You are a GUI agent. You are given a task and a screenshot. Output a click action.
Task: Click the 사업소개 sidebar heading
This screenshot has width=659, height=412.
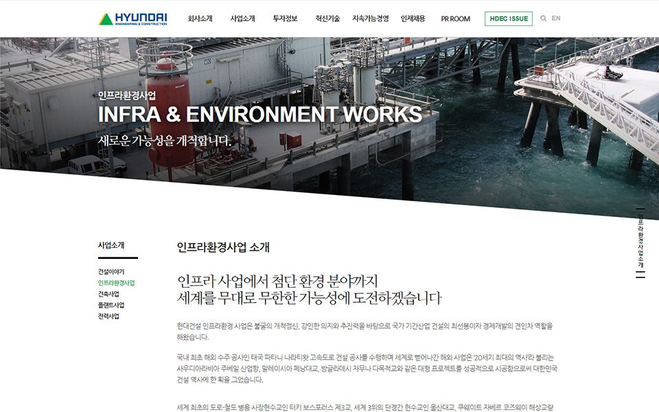(x=111, y=245)
